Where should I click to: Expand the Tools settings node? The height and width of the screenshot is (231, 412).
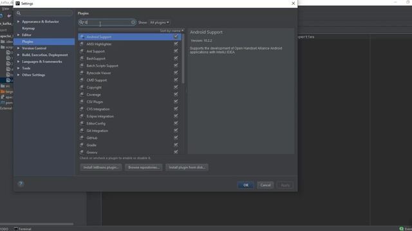[x=19, y=68]
